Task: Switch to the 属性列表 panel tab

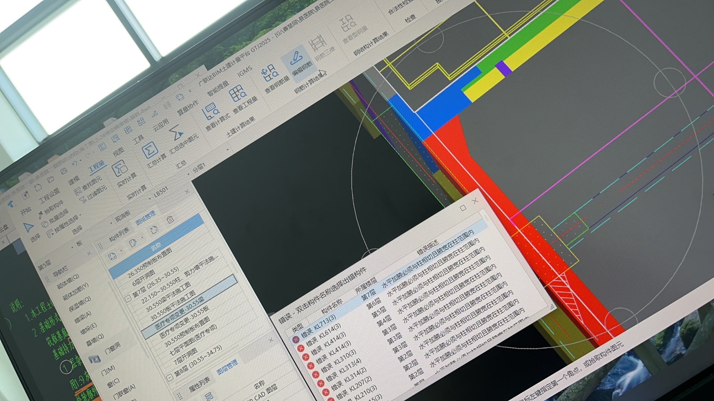Action: tap(199, 384)
